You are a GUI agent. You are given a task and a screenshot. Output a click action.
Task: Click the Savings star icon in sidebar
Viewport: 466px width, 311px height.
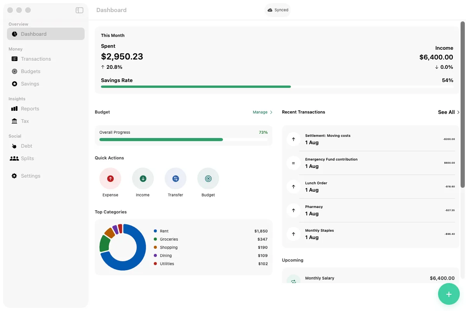tap(14, 84)
